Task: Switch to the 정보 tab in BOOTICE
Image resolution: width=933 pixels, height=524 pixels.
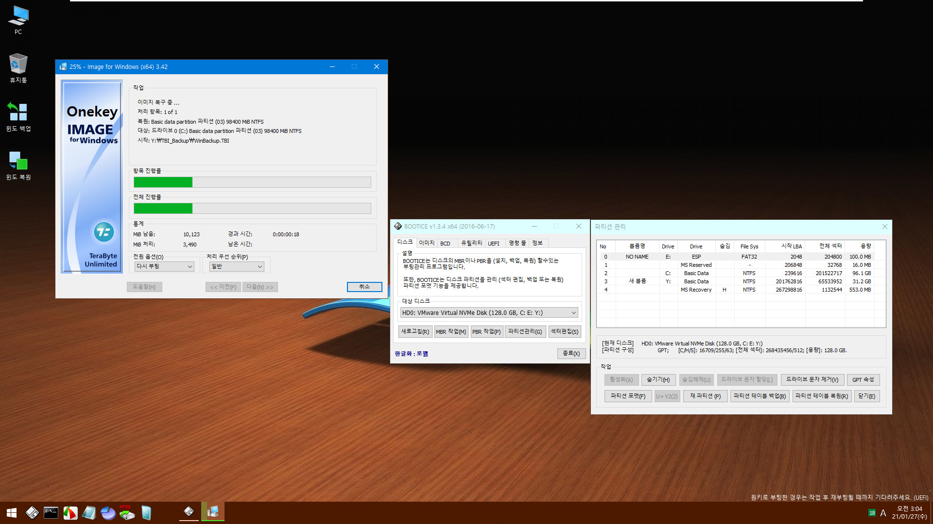Action: (537, 243)
